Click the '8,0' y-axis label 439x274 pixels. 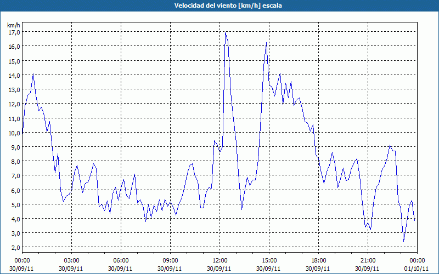15,162
